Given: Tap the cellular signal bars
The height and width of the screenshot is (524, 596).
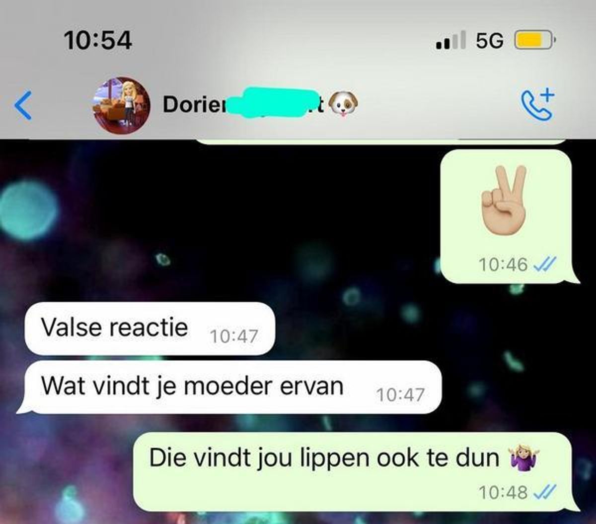Looking at the screenshot, I should click(451, 40).
